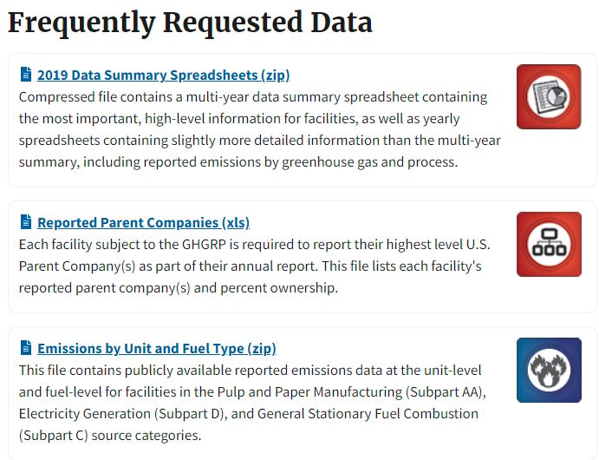The image size is (599, 460).
Task: Click the document icon beside 2019 Data Summary Spreadsheets
Action: pyautogui.click(x=25, y=75)
